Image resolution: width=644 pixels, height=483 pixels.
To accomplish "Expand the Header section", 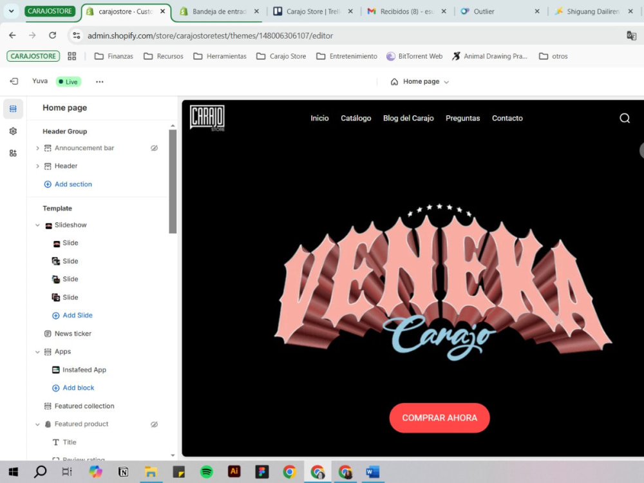I will pyautogui.click(x=37, y=166).
